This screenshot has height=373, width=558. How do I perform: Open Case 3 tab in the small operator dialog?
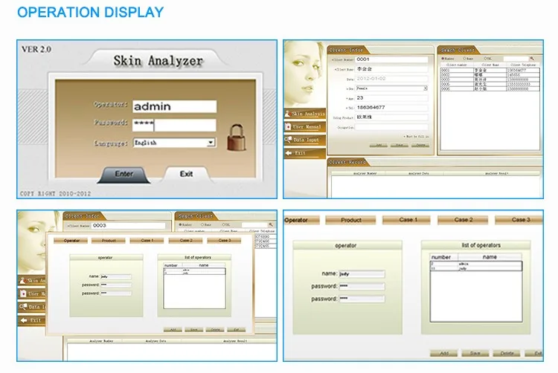[x=224, y=241]
